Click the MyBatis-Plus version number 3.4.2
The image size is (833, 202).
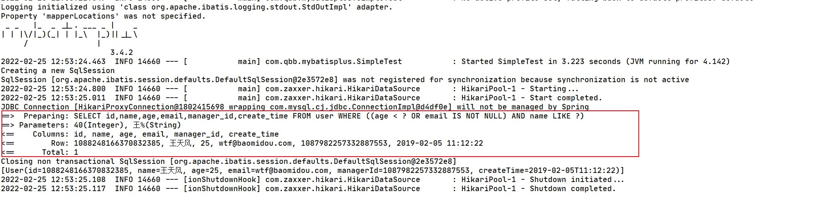click(x=121, y=53)
